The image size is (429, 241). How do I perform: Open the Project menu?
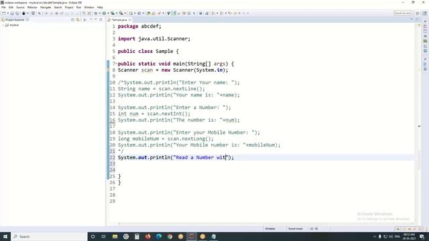pyautogui.click(x=69, y=7)
